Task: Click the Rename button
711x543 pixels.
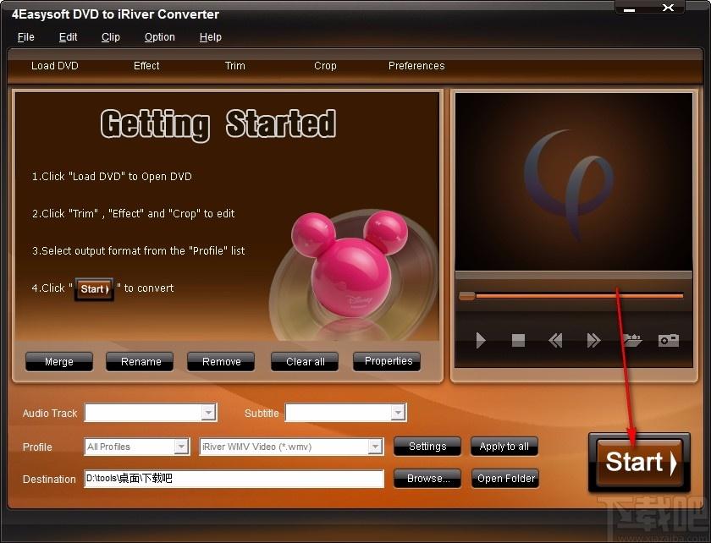Action: 141,362
